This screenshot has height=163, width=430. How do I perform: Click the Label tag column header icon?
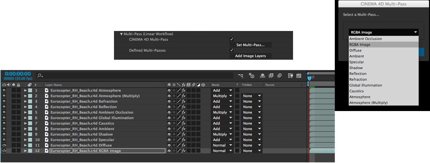(x=29, y=85)
